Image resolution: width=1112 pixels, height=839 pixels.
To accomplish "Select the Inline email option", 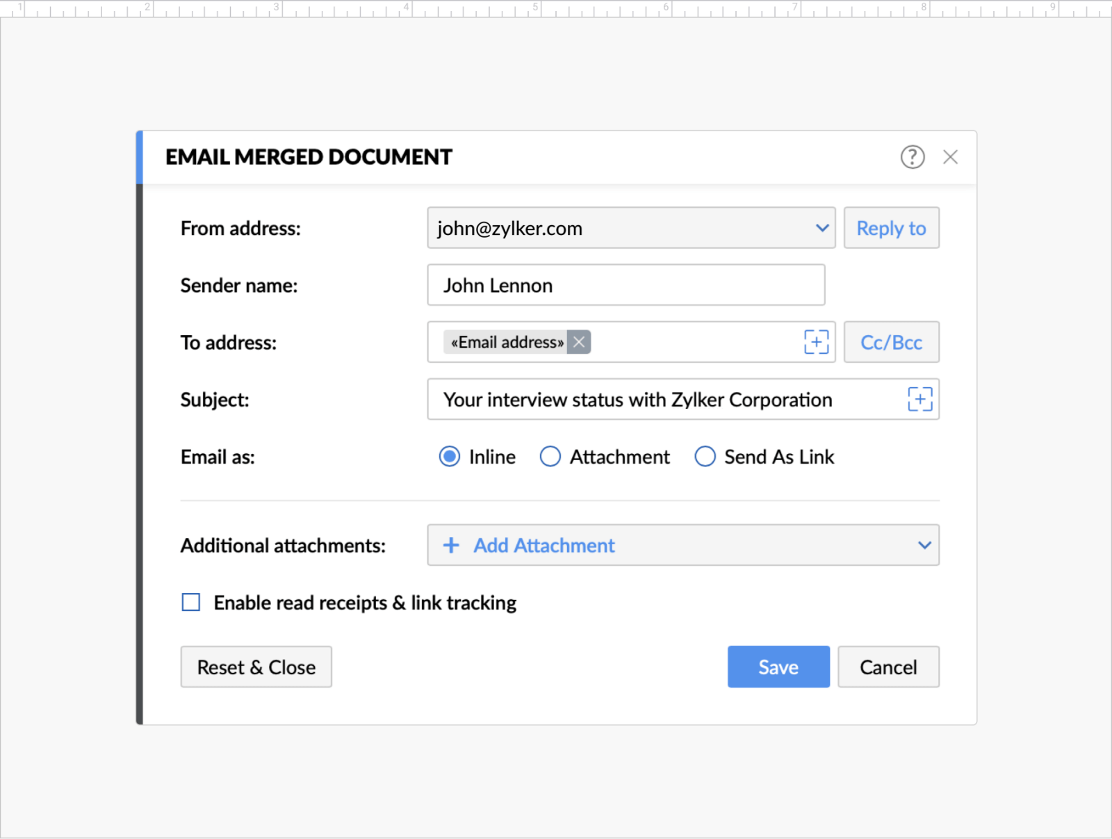I will pos(450,457).
